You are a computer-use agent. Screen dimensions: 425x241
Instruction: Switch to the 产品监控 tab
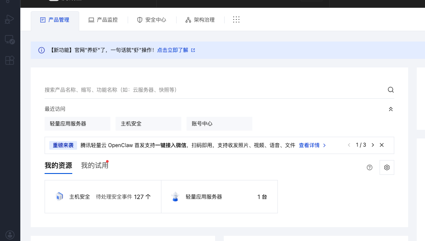pos(103,20)
